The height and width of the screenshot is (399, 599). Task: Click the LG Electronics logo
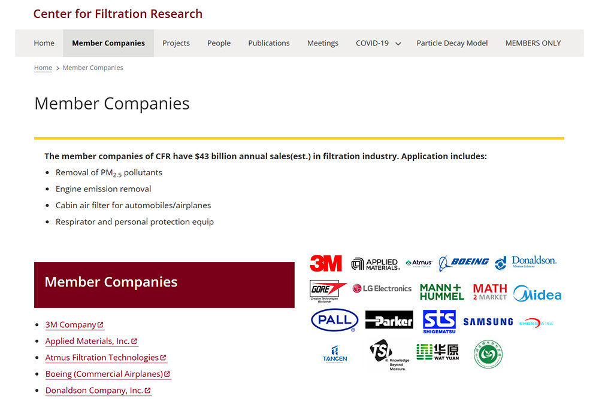coord(382,288)
